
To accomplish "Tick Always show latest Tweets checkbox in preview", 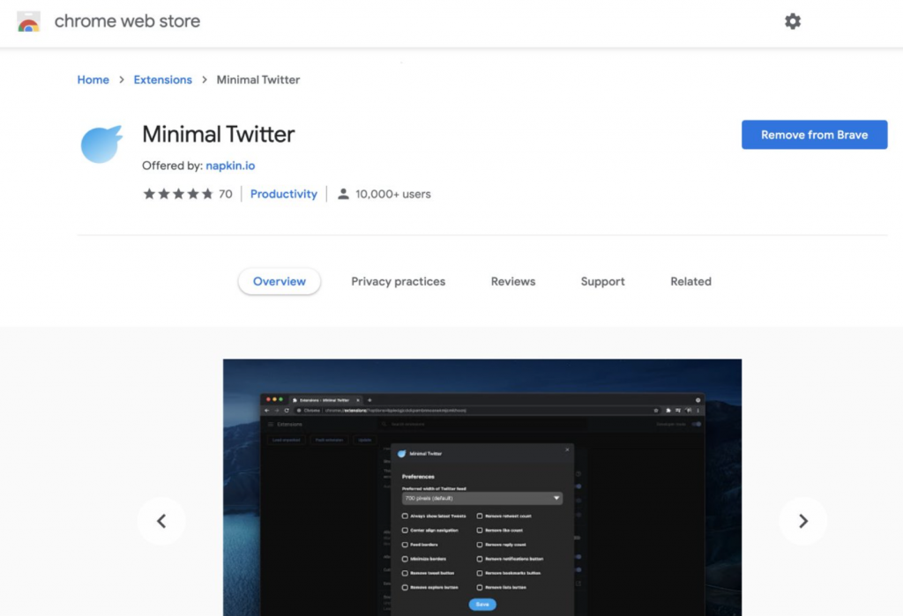I will click(405, 516).
